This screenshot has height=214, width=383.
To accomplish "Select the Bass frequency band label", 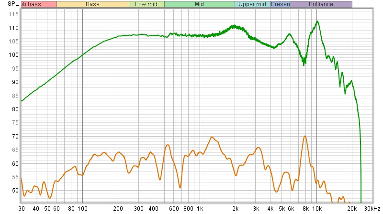I will pos(92,4).
